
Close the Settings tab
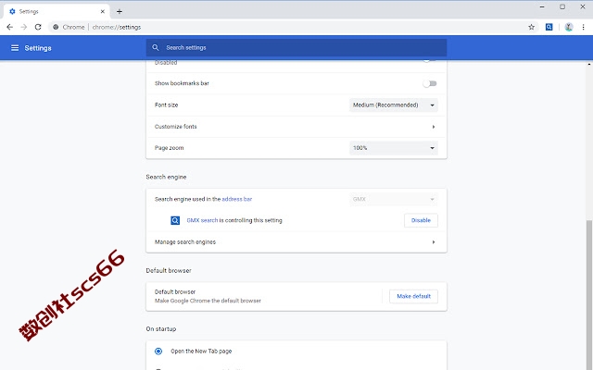(x=103, y=11)
